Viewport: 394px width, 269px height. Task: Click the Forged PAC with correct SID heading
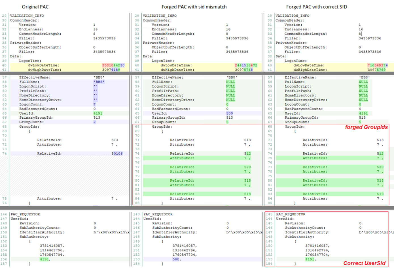click(317, 7)
